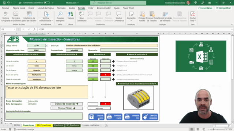
Task: Switch to Página Inicial tab
Action: [19, 8]
